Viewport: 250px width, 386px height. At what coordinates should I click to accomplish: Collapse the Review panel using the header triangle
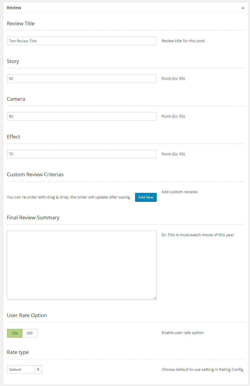click(243, 8)
